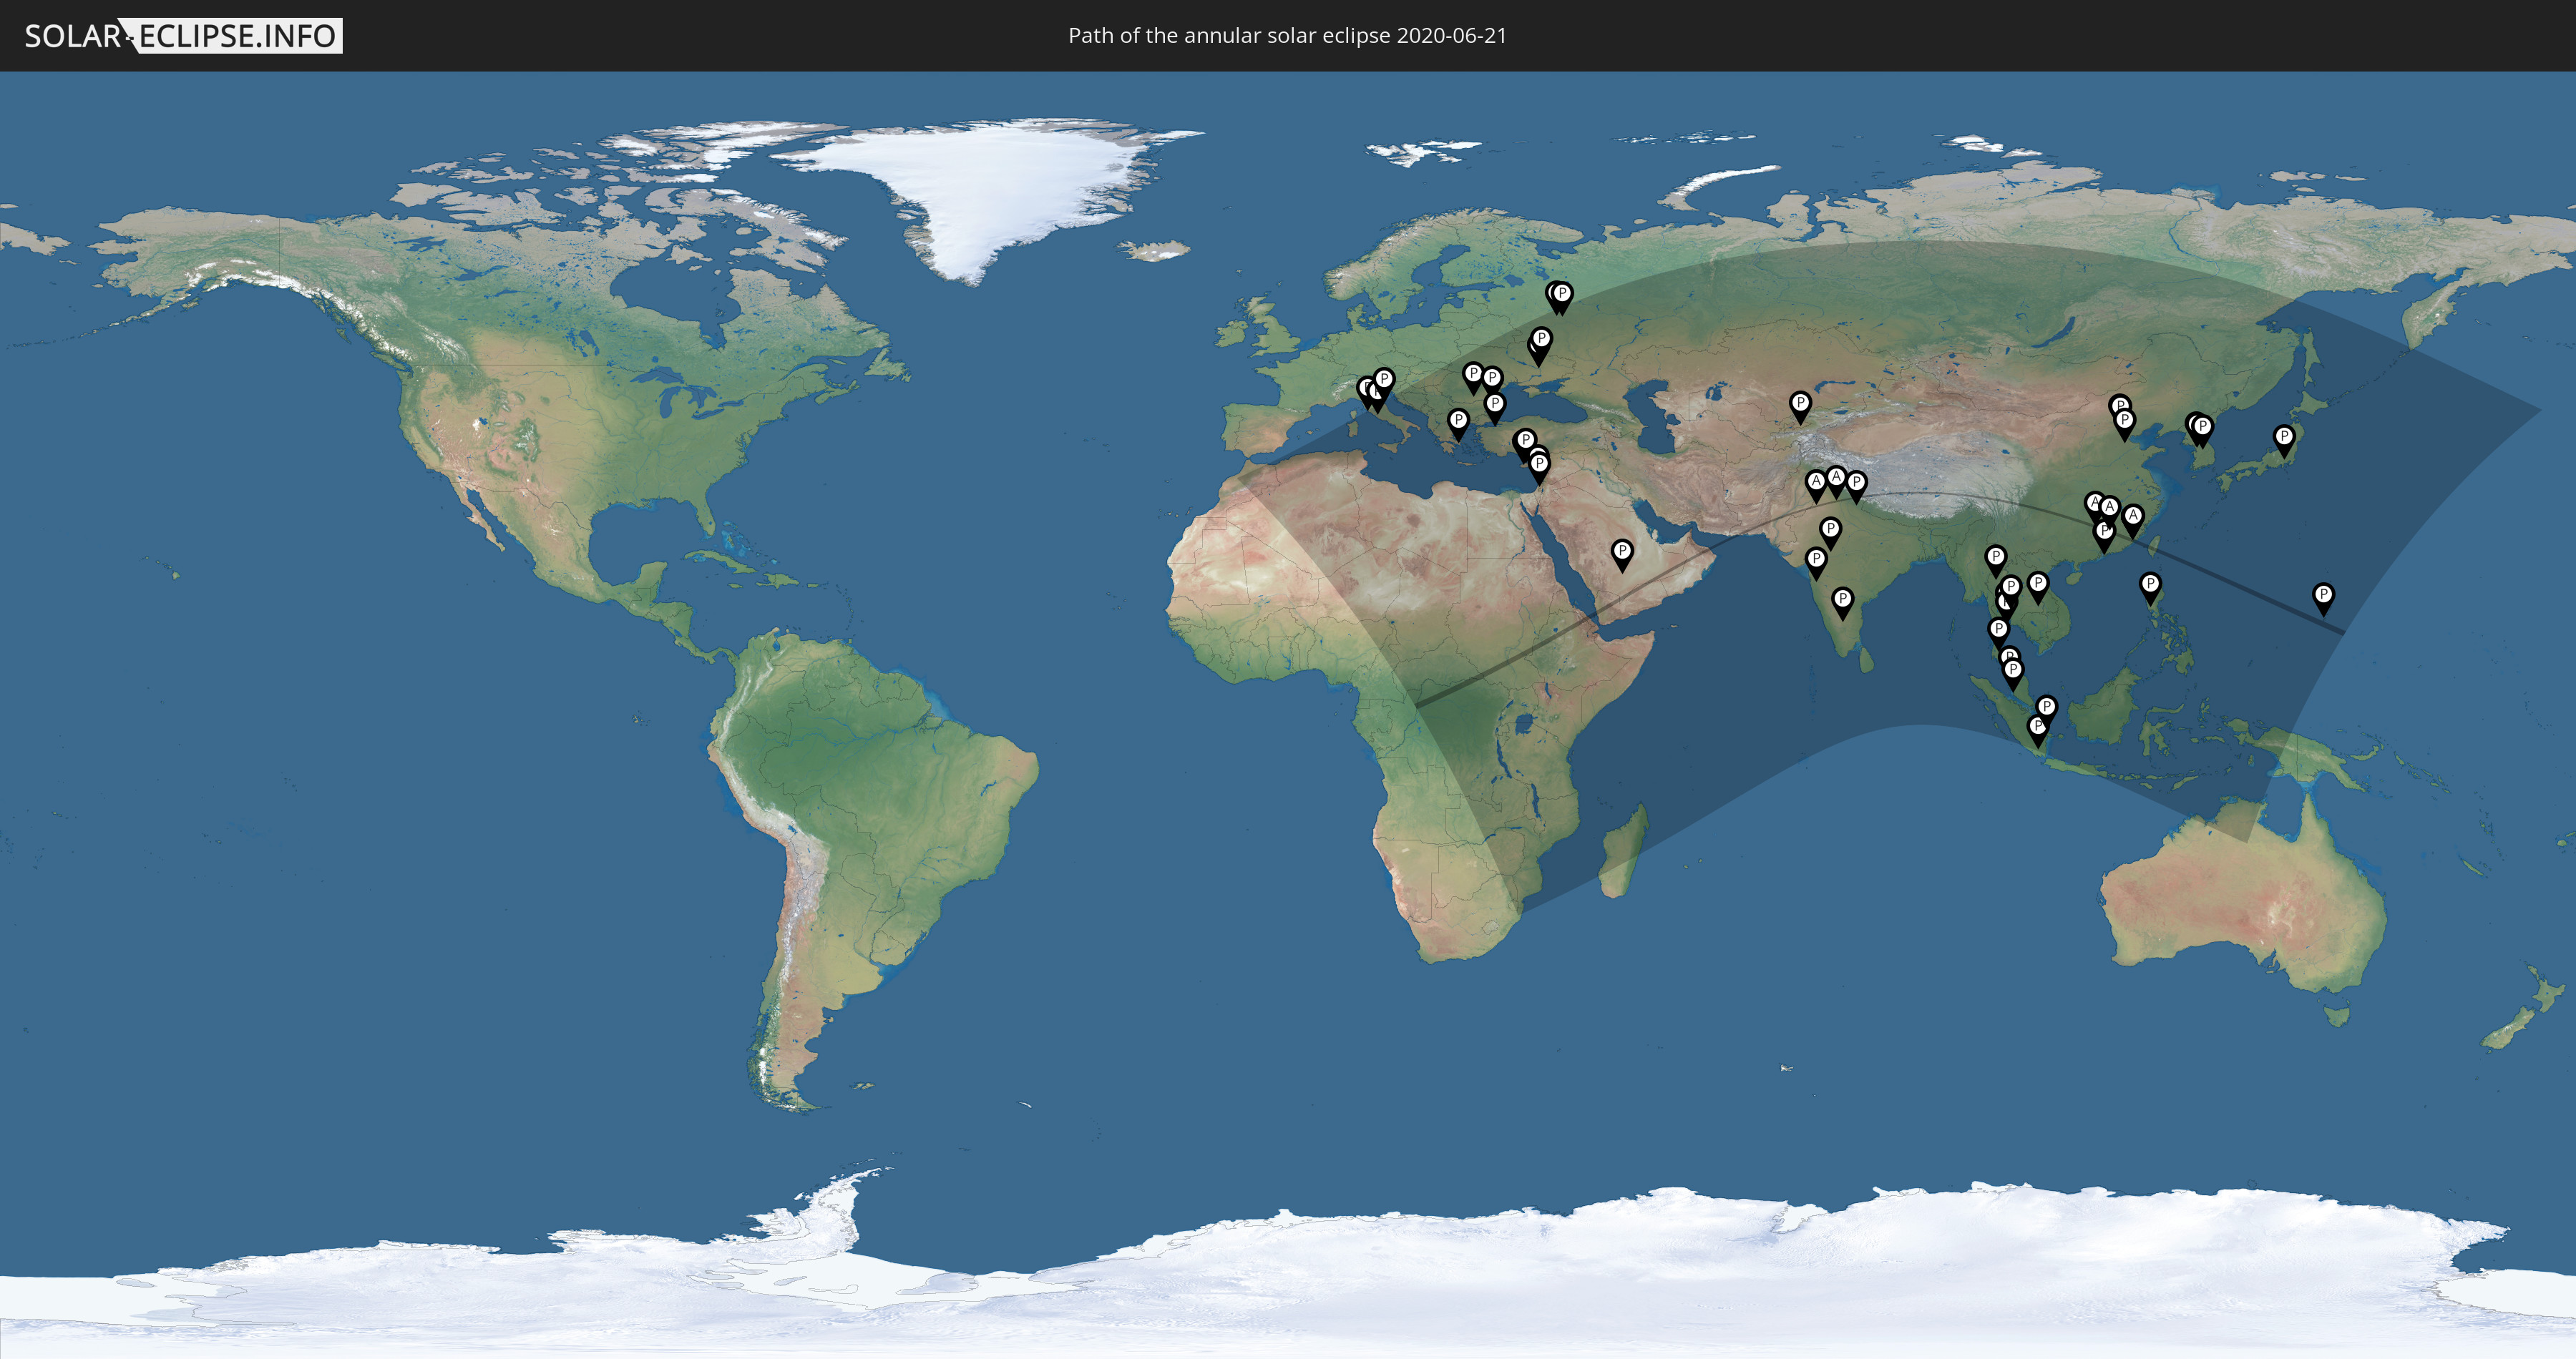This screenshot has height=1359, width=2576.
Task: Open the front P pin near St. Petersburg/Moscow
Action: (1562, 298)
